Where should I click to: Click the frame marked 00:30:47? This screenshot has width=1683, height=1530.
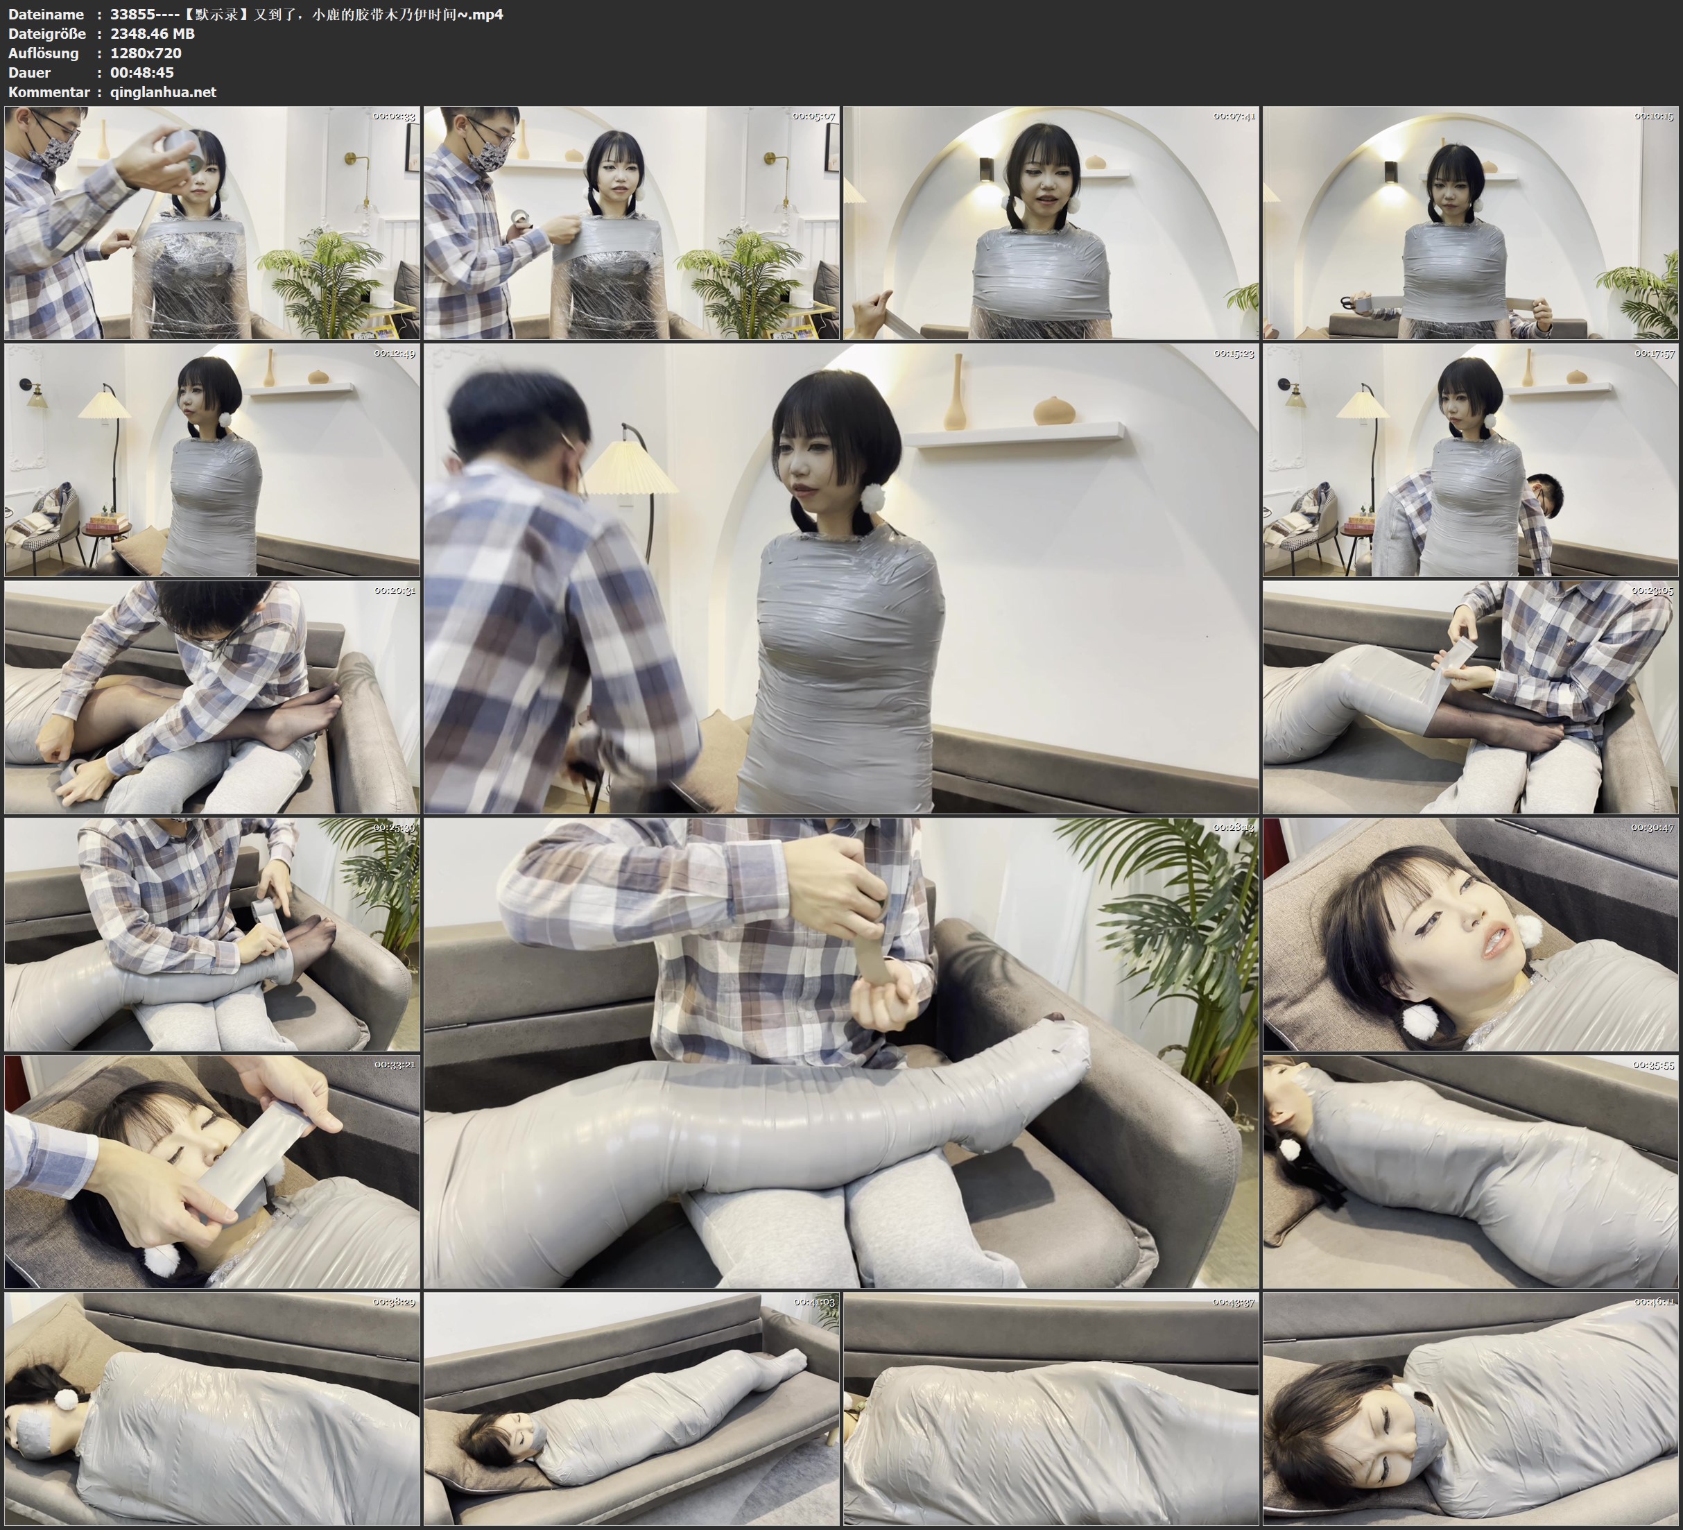1471,934
